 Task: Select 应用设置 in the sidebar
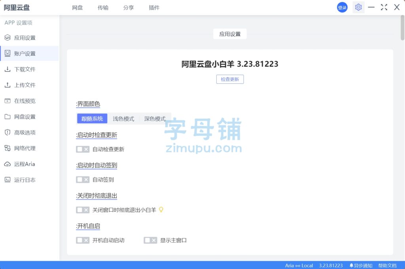pos(29,38)
